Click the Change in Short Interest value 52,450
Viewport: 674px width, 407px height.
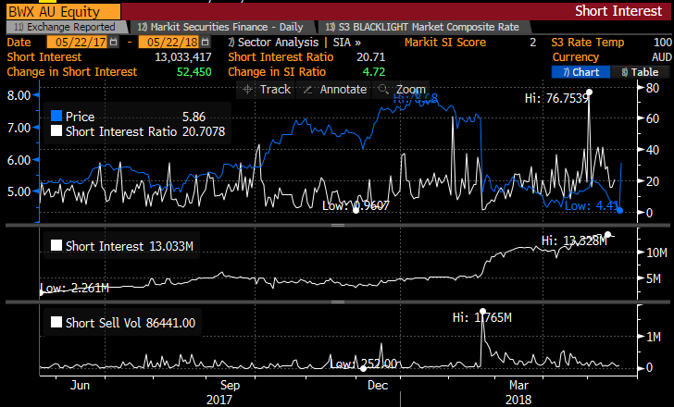193,72
